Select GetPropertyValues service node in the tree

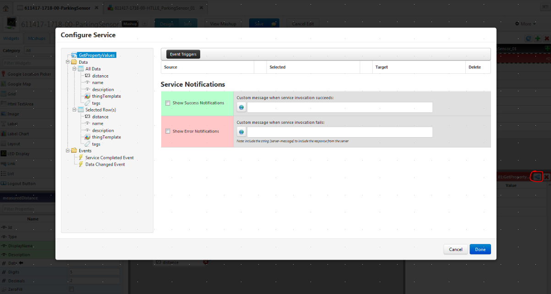tap(97, 55)
